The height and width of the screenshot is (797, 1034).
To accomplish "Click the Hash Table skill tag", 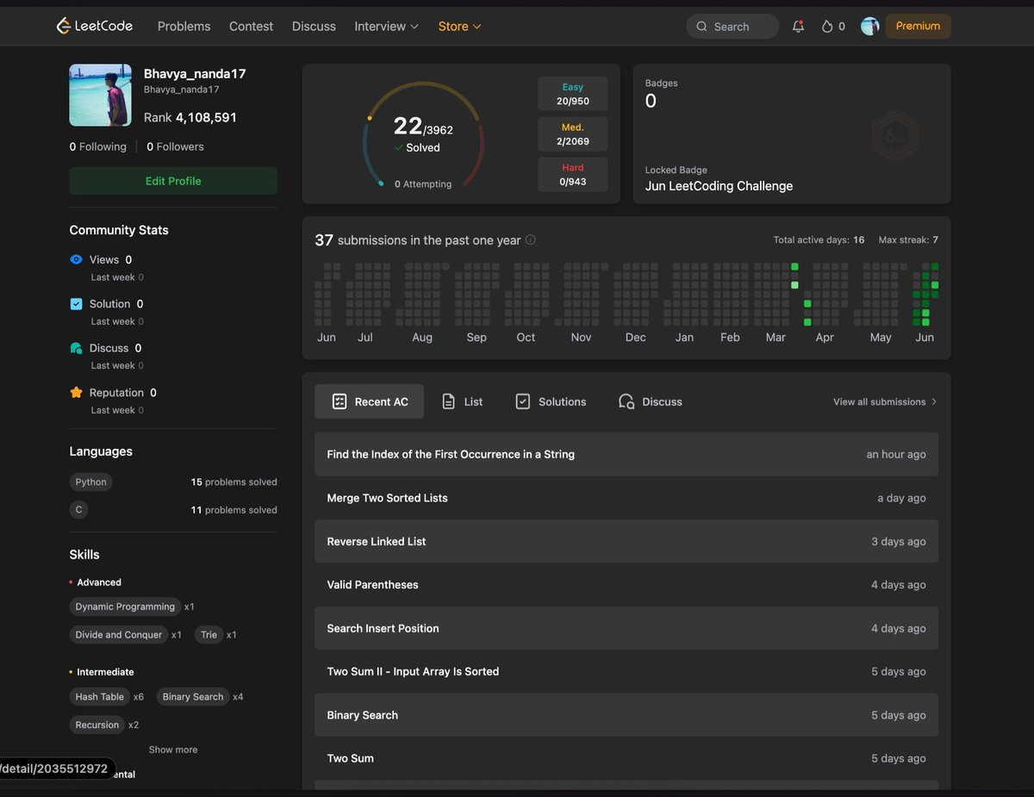I will (100, 697).
